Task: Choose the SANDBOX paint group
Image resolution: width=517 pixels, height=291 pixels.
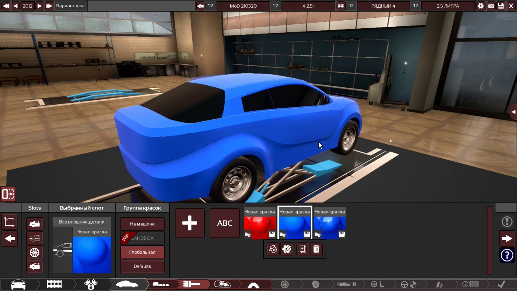Action: tap(142, 238)
